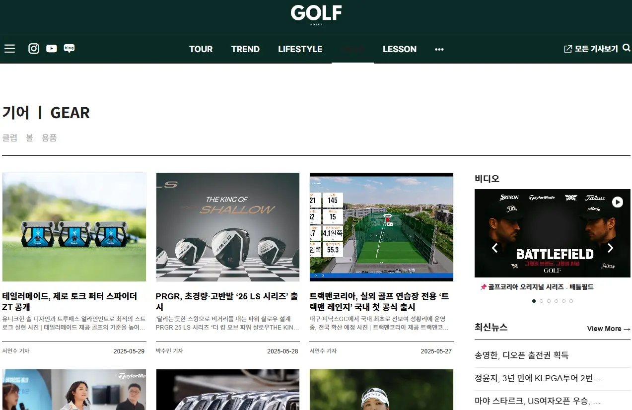Open the iron clubs thumbnail
Viewport: 632px width, 410px height.
coord(227,390)
